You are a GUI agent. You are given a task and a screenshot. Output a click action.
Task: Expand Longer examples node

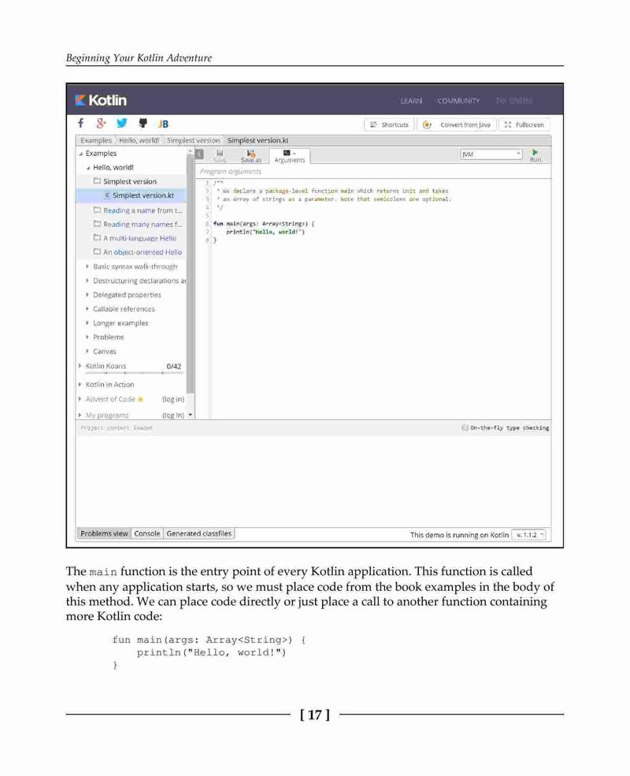[87, 323]
